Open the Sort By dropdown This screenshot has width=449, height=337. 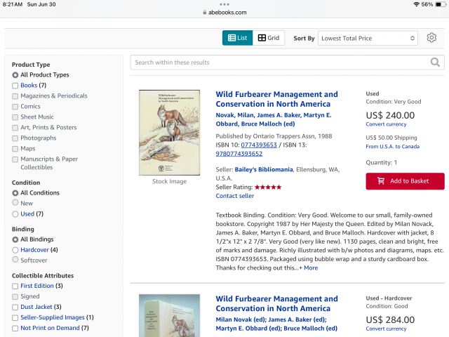coord(368,38)
